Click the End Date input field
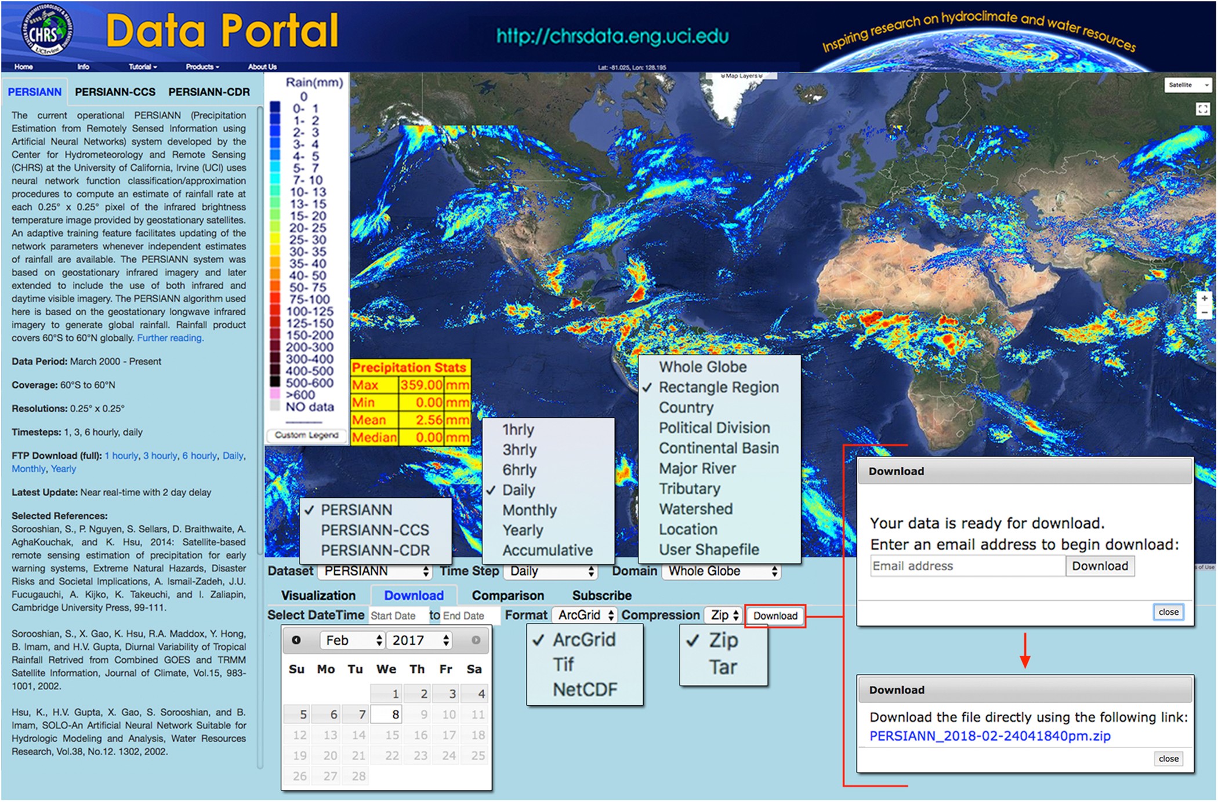 (470, 615)
